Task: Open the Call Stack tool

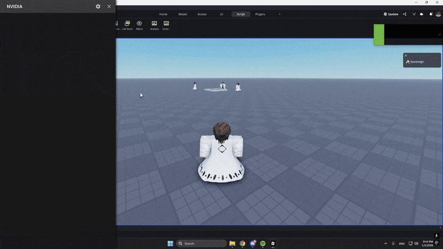Action: (x=127, y=24)
